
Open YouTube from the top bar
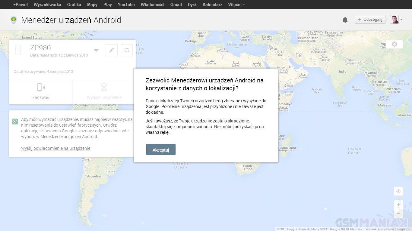tap(126, 5)
